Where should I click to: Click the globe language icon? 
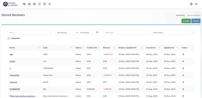click(x=191, y=4)
